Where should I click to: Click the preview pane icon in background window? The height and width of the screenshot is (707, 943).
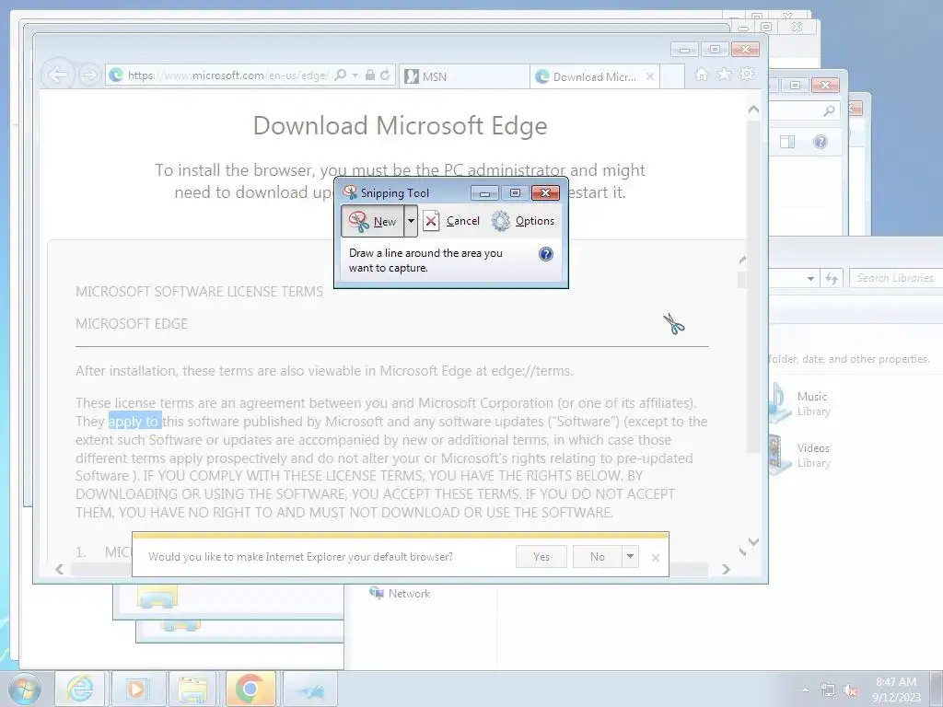tap(787, 142)
